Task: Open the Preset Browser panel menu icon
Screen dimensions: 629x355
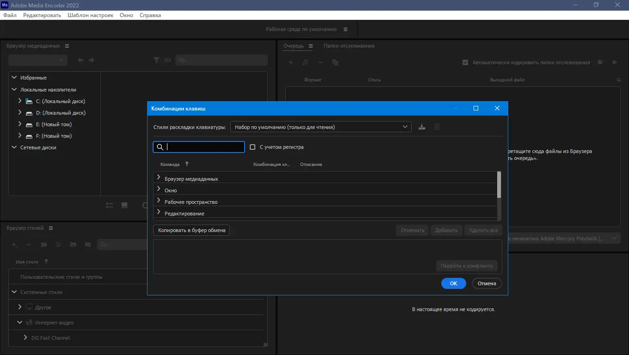Action: (51, 228)
